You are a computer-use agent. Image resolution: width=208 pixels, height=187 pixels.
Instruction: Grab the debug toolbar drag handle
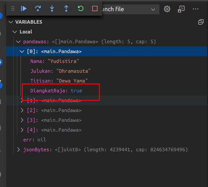13,8
